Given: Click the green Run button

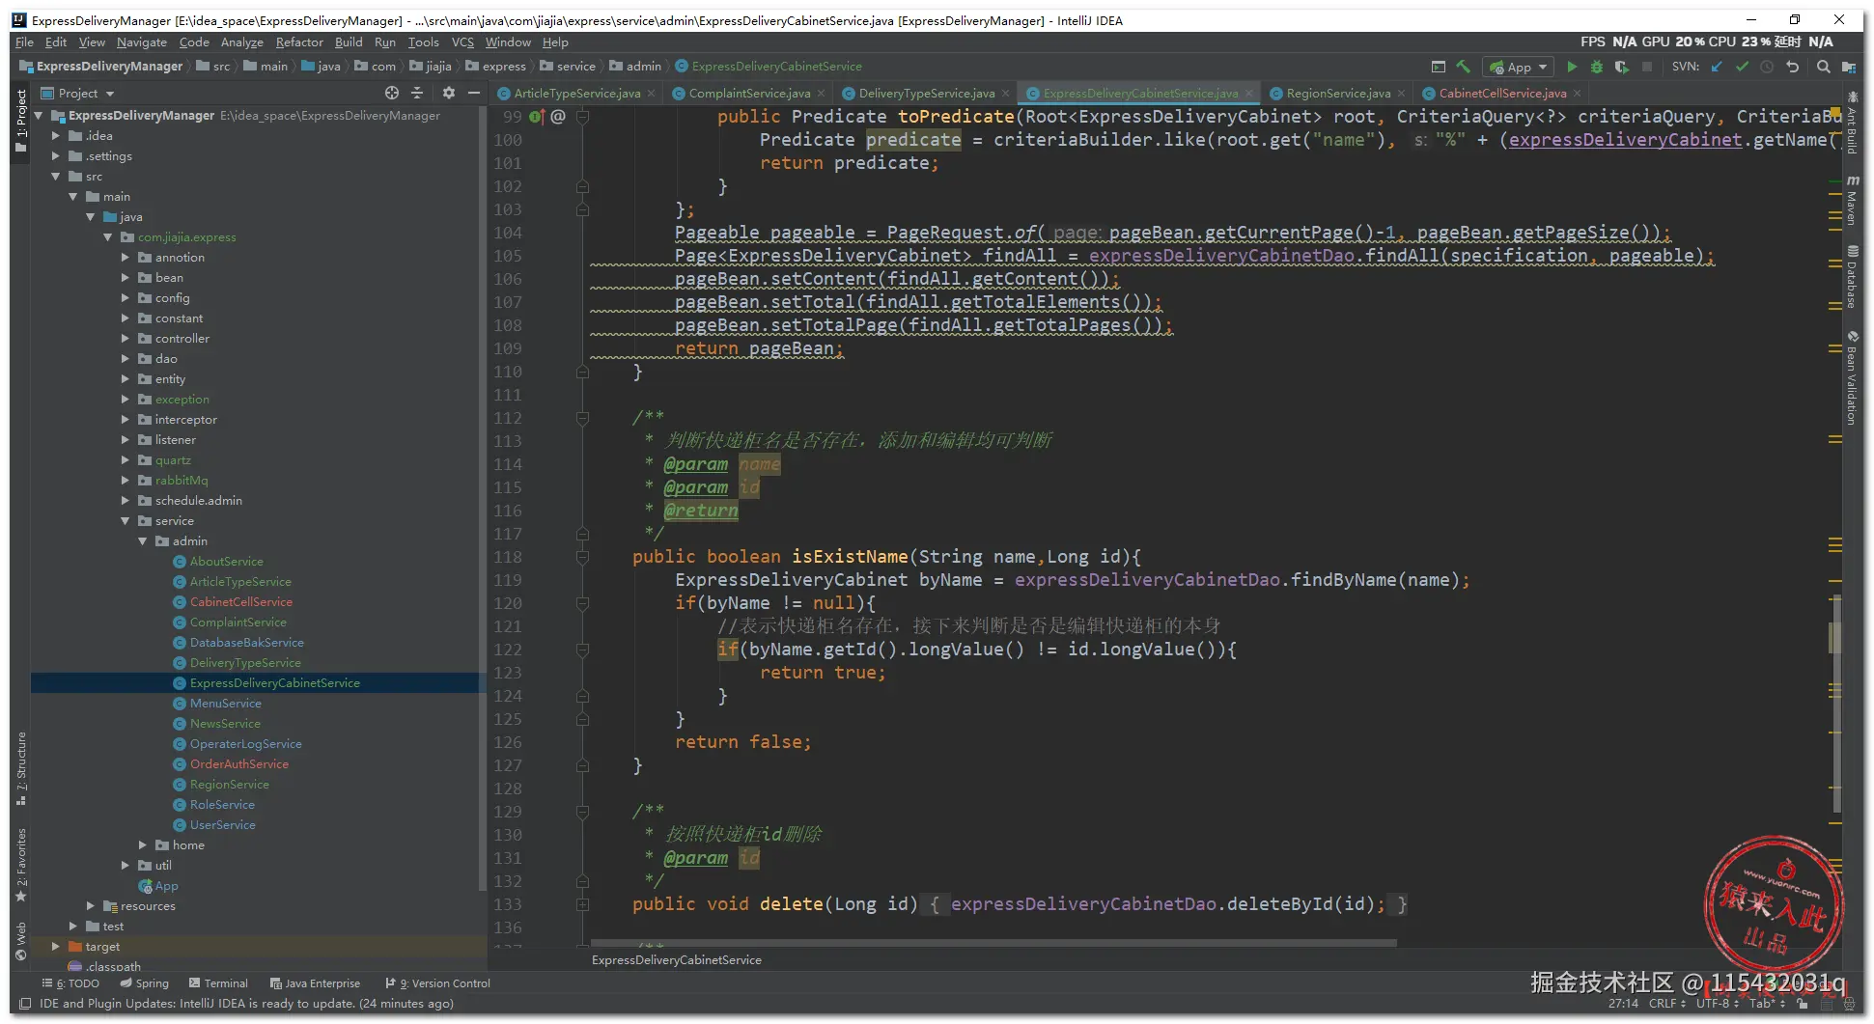Looking at the screenshot, I should click(1572, 67).
